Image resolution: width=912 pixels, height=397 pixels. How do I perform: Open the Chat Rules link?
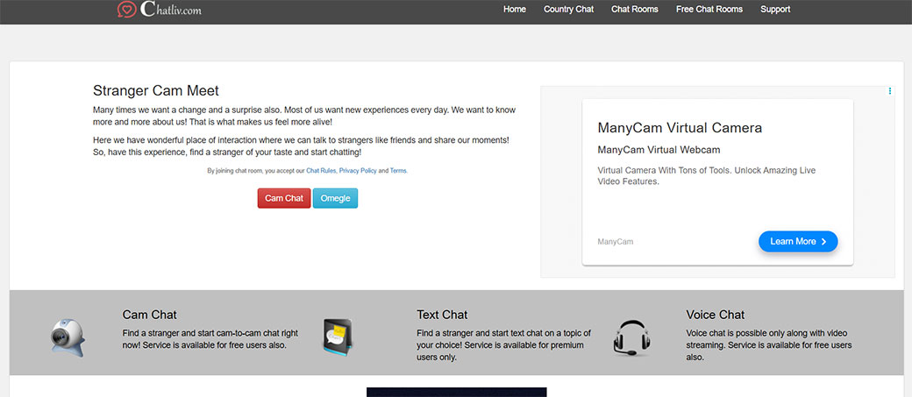pyautogui.click(x=321, y=171)
